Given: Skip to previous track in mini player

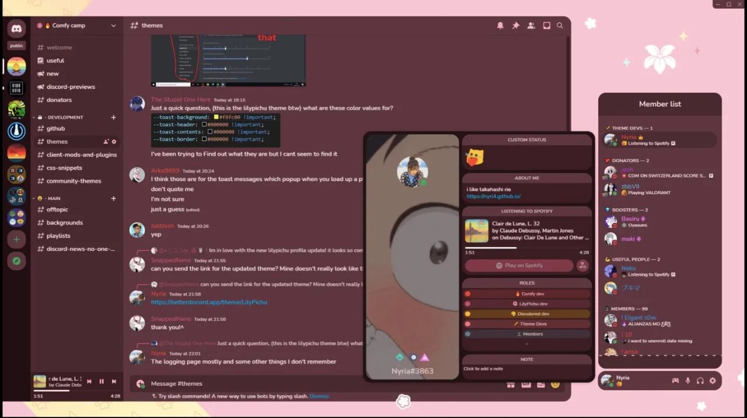Looking at the screenshot, I should click(89, 381).
